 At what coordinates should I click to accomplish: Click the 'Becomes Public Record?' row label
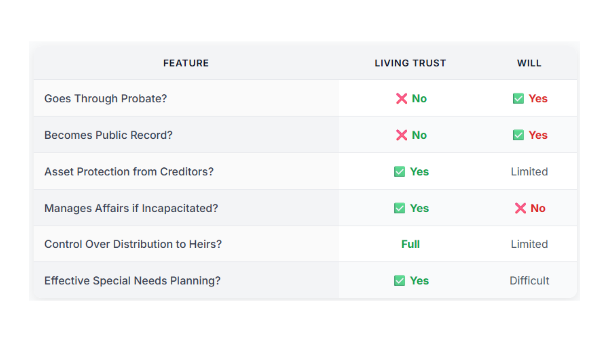pos(108,135)
